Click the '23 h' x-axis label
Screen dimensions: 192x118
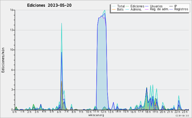coord(185,112)
